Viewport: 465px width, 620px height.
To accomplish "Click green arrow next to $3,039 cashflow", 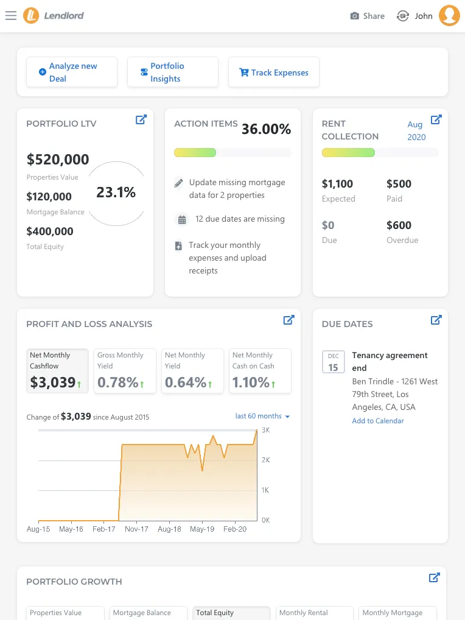I will pos(79,384).
